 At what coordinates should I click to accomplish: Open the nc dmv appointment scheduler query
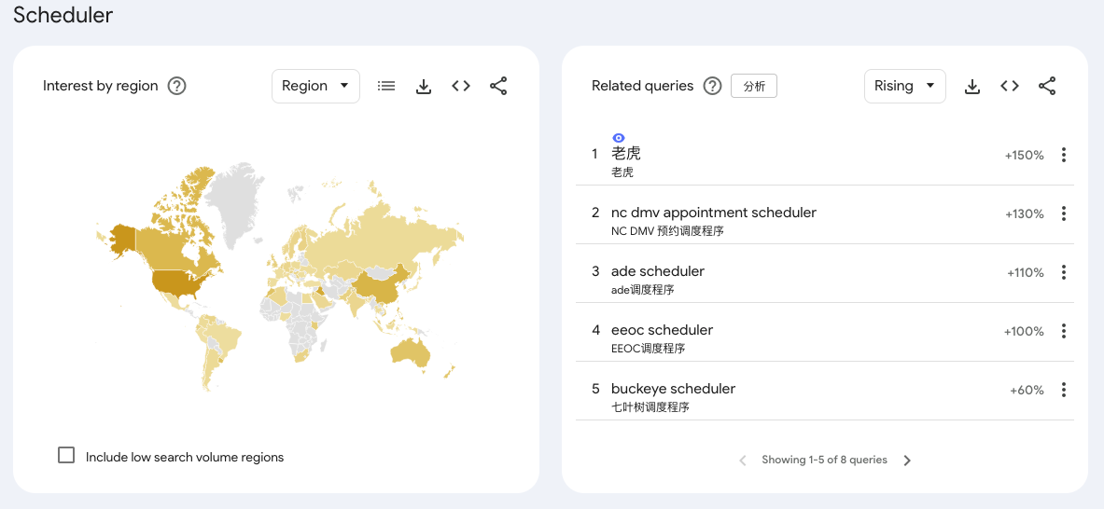coord(713,213)
